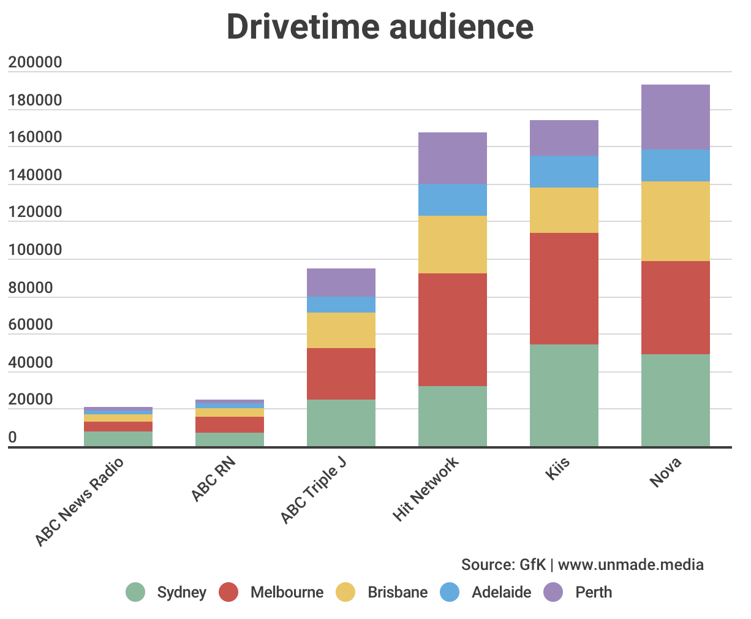Screen dimensions: 751x619
Task: Select the Kiis bar's red Melbourne segment
Action: click(564, 289)
